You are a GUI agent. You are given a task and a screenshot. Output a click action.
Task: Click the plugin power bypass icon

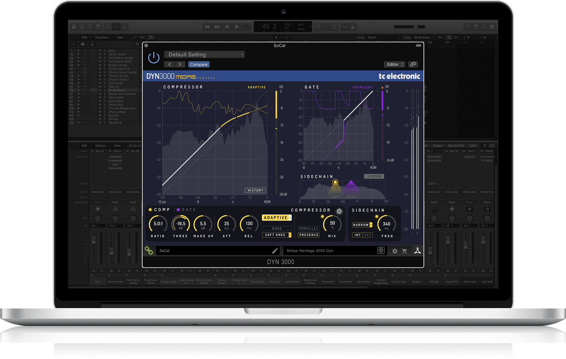(154, 57)
